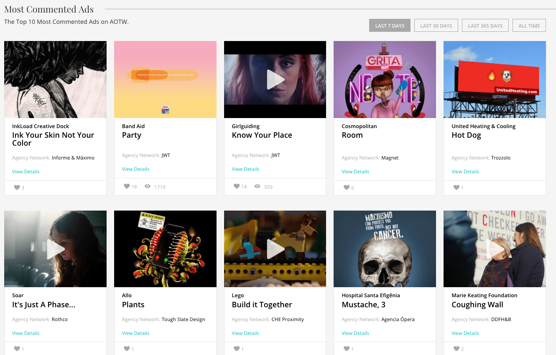Play the Girlguiding Know Your Place video

click(275, 80)
